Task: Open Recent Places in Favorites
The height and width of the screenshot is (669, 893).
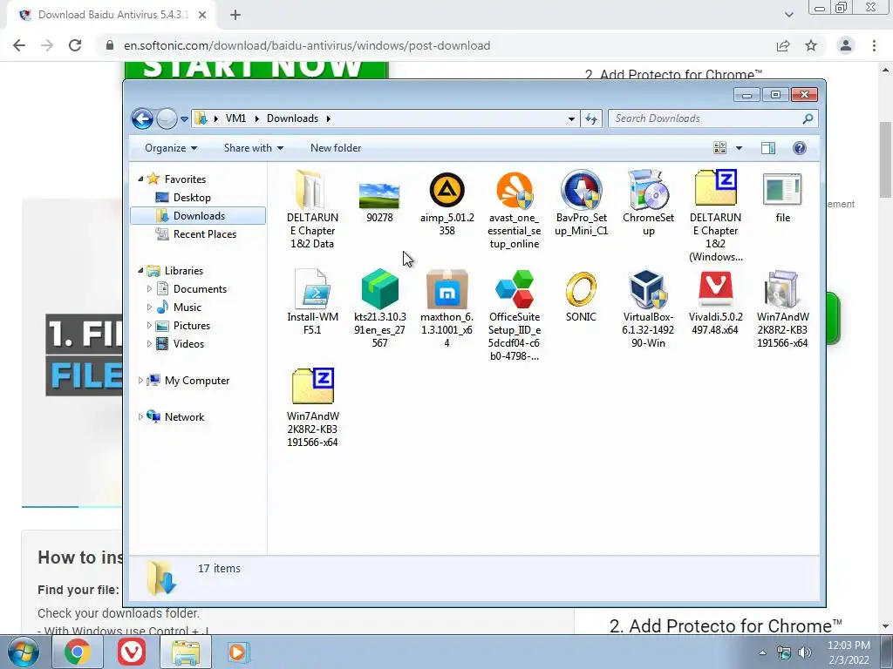Action: [204, 233]
